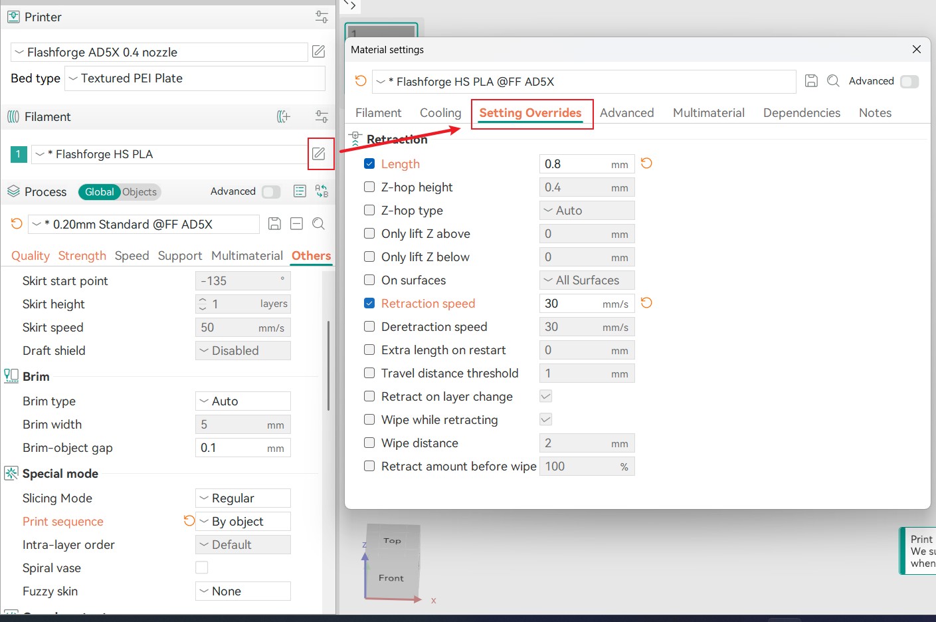Reset the Length override value

[x=646, y=163]
